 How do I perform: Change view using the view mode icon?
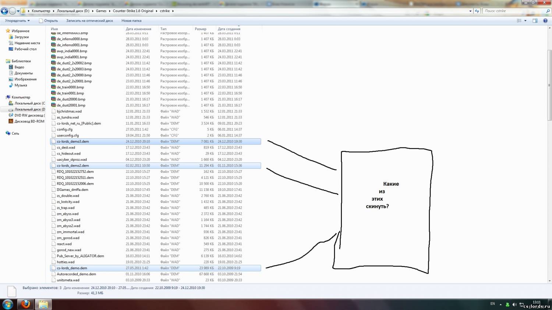click(x=519, y=21)
